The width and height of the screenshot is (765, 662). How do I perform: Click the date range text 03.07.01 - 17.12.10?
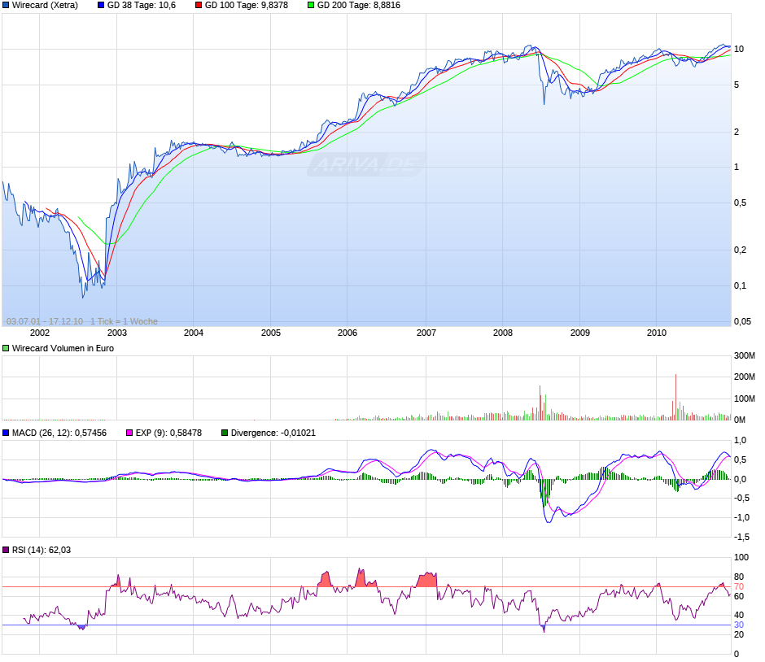point(45,321)
